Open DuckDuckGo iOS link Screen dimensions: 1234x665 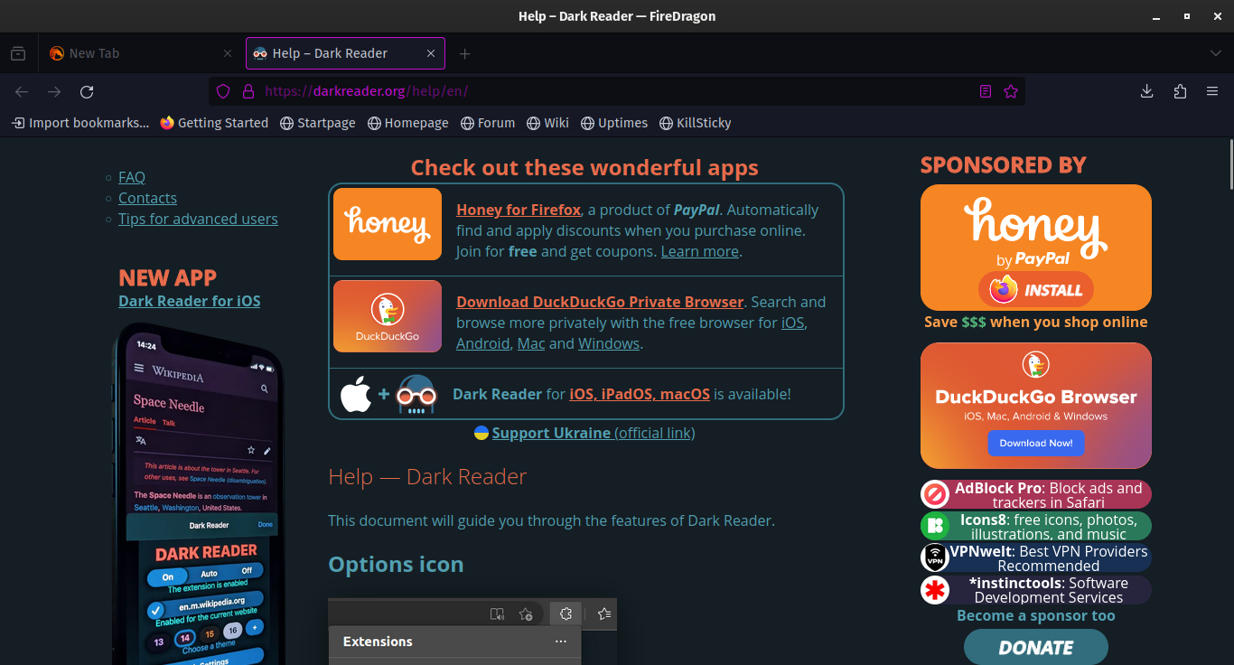792,323
